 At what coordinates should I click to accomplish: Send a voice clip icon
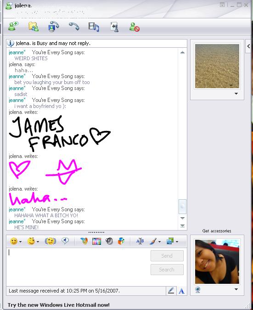(x=65, y=241)
